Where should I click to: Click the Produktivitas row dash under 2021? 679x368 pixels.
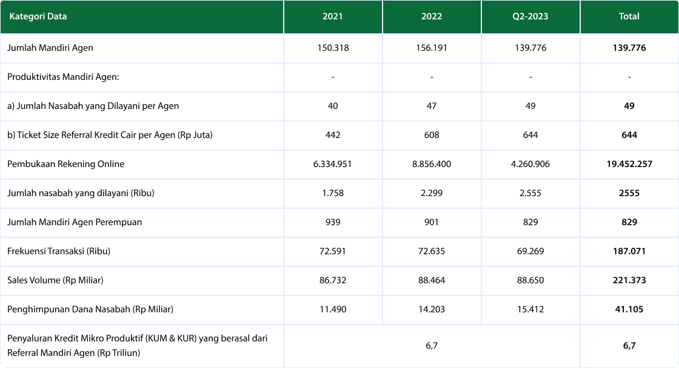(x=333, y=77)
